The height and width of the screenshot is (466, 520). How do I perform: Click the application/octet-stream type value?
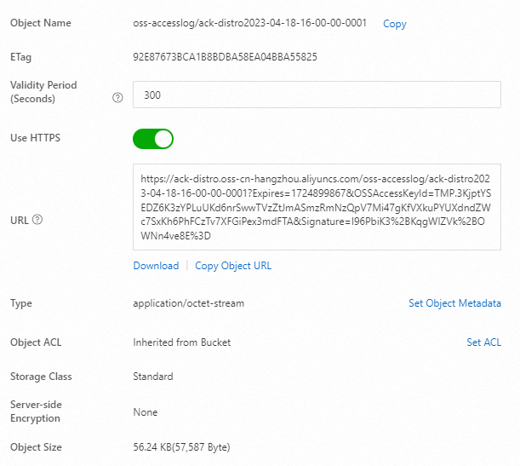coord(188,303)
